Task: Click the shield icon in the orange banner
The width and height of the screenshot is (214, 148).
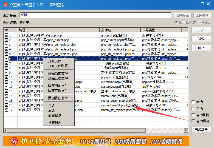Action: point(14,141)
